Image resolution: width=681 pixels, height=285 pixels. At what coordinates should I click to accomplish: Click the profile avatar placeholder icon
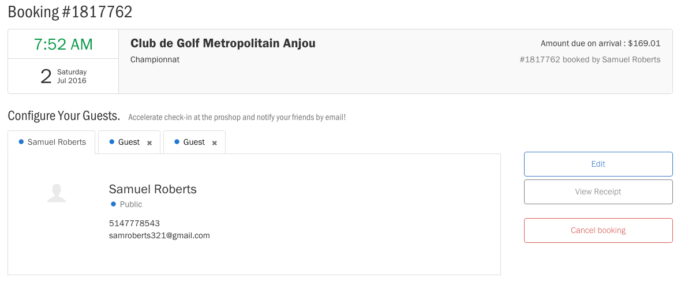coord(57,193)
